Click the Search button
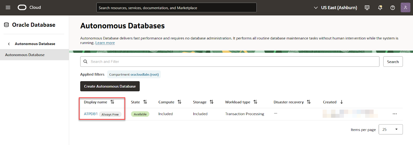Viewport: 413px width, 145px height. point(393,62)
